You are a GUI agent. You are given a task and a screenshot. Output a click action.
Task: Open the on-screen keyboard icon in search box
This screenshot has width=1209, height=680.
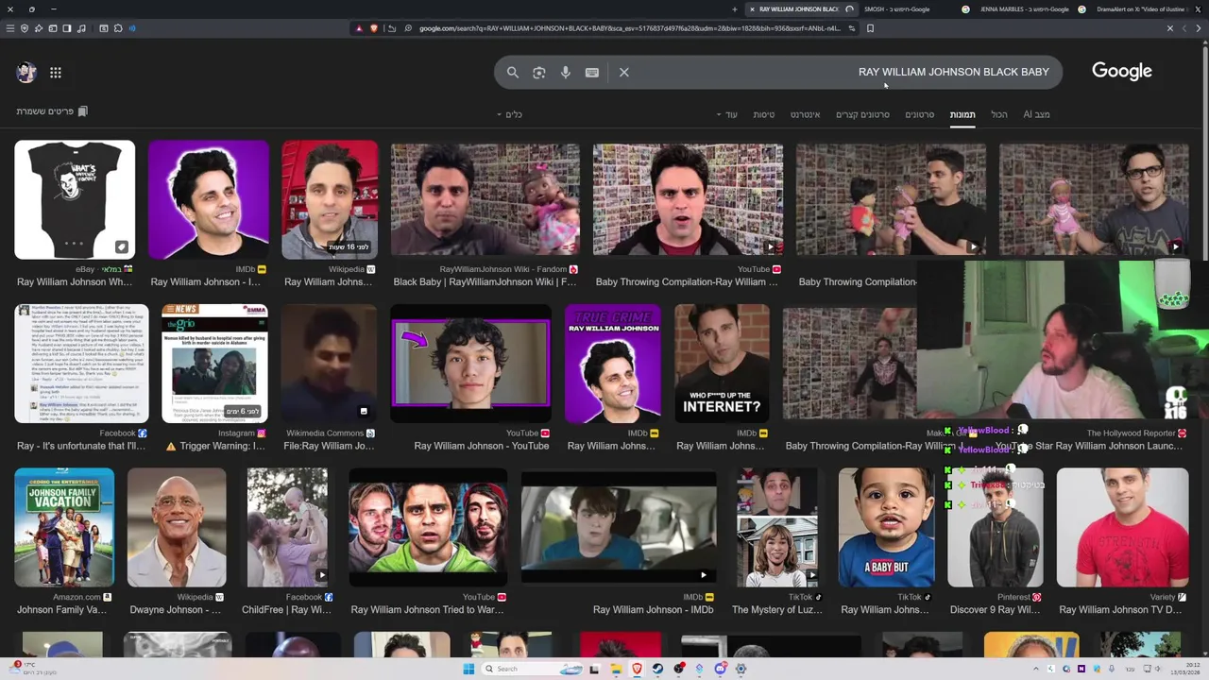[x=591, y=72]
